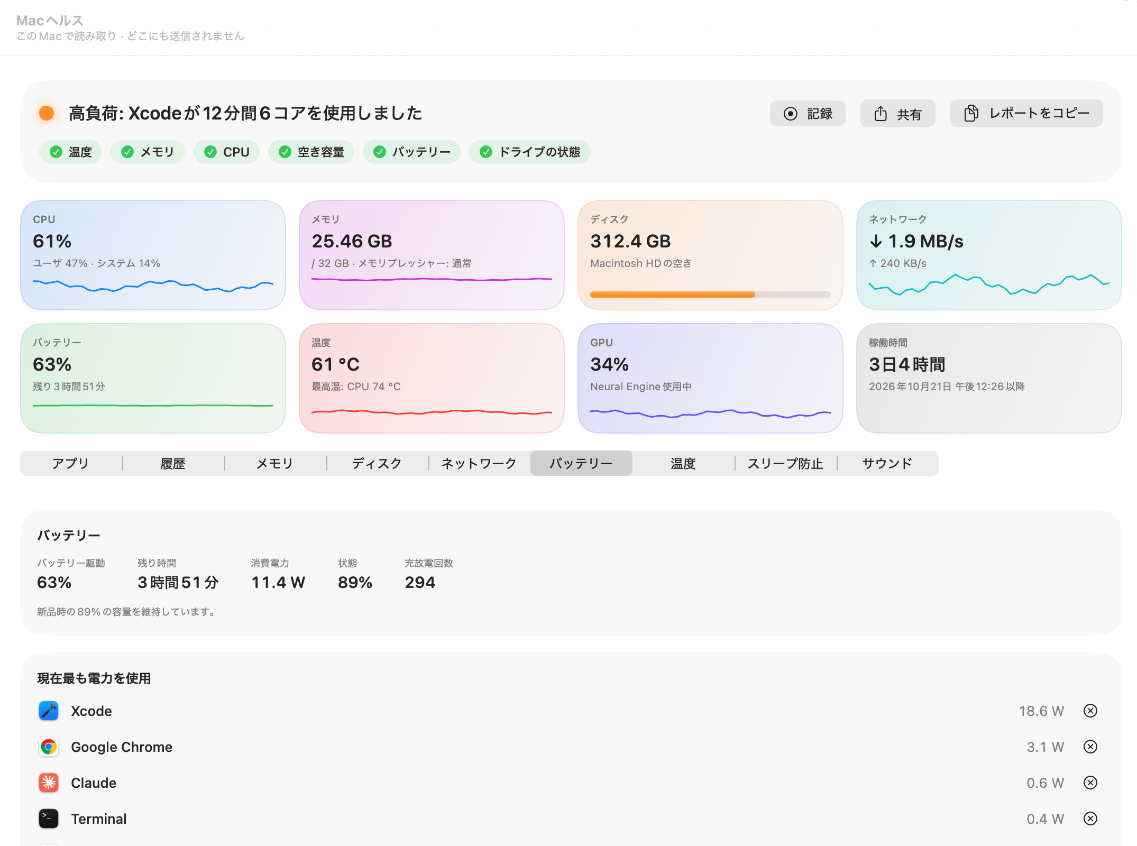Open the バッテリー 63% card
Image resolution: width=1137 pixels, height=846 pixels.
pos(153,378)
